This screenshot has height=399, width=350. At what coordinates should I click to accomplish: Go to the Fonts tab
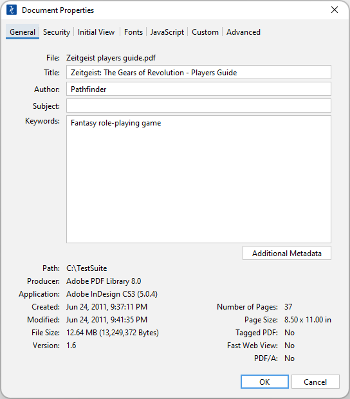point(133,32)
